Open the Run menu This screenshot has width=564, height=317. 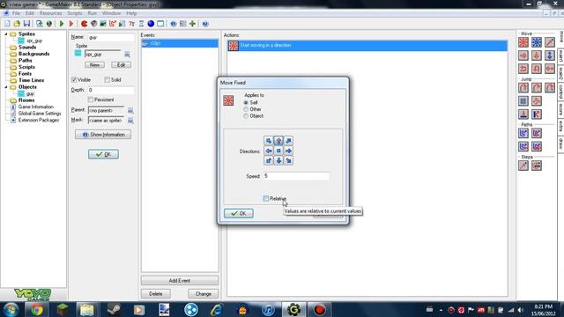pos(92,13)
